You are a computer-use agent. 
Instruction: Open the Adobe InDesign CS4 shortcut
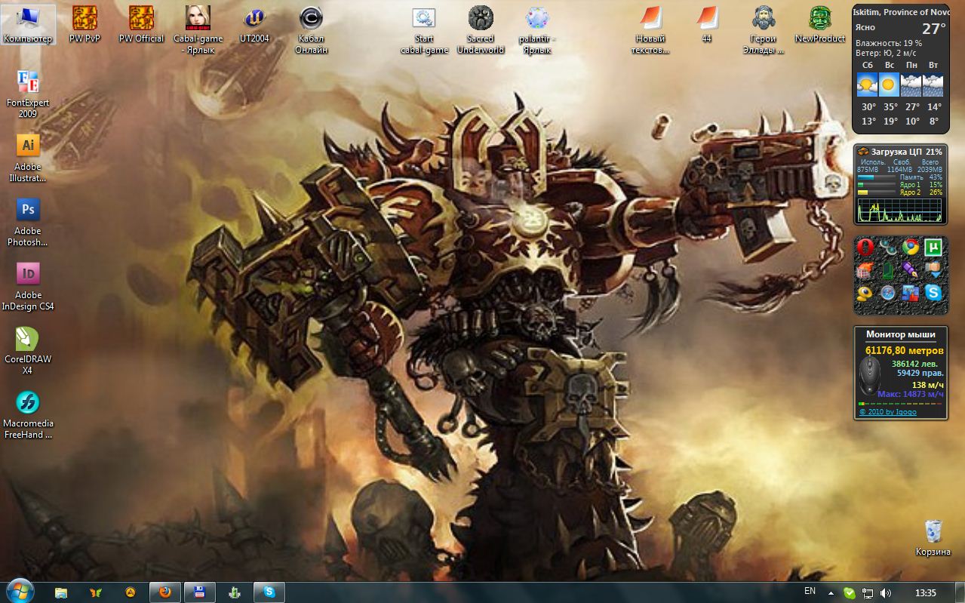[x=28, y=274]
